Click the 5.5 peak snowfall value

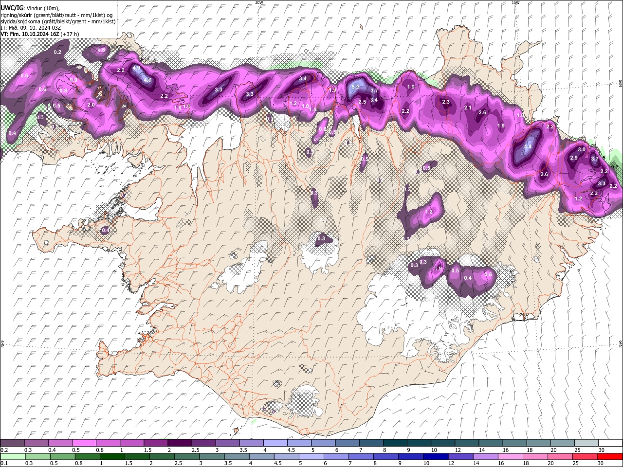355,87
